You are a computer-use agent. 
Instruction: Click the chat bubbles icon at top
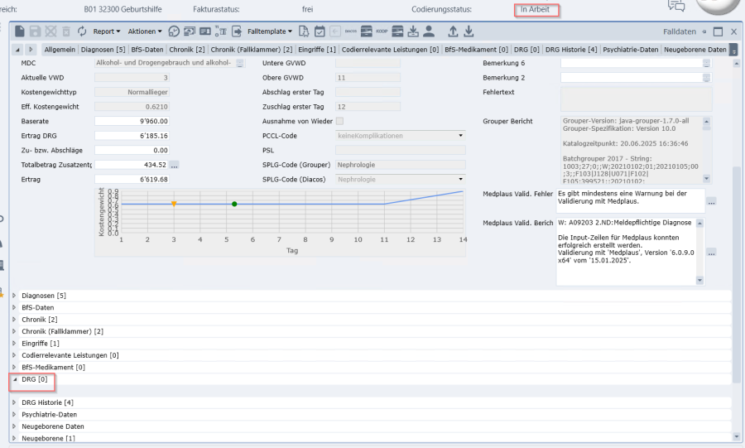pos(676,7)
